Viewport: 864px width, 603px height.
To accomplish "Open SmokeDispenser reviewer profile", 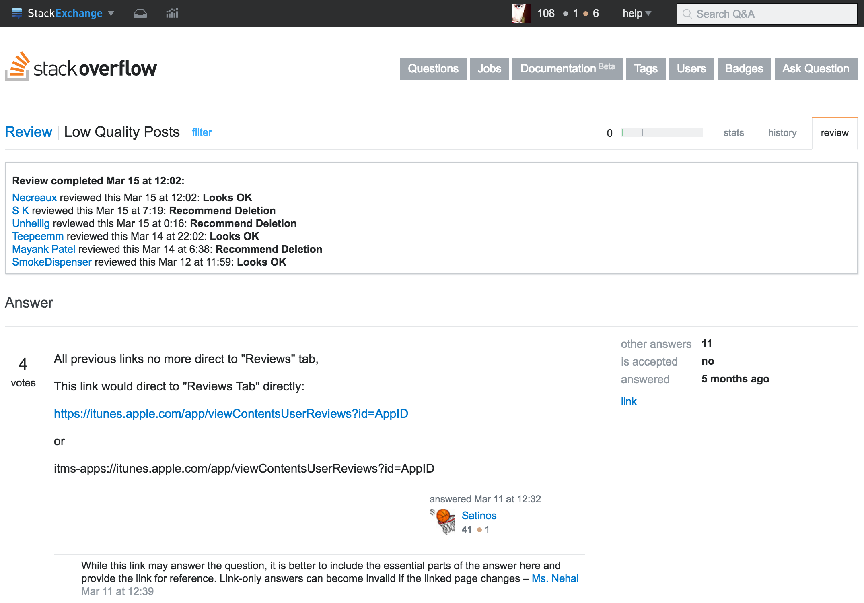I will click(x=52, y=262).
